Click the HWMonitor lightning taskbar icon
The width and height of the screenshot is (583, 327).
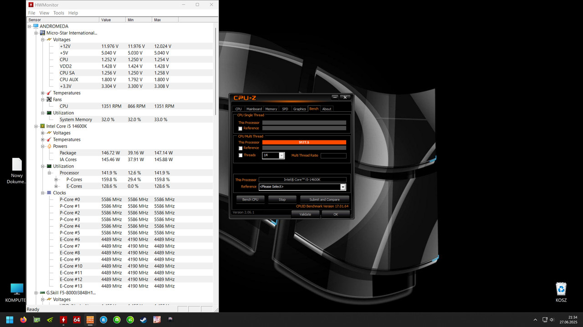click(x=63, y=319)
